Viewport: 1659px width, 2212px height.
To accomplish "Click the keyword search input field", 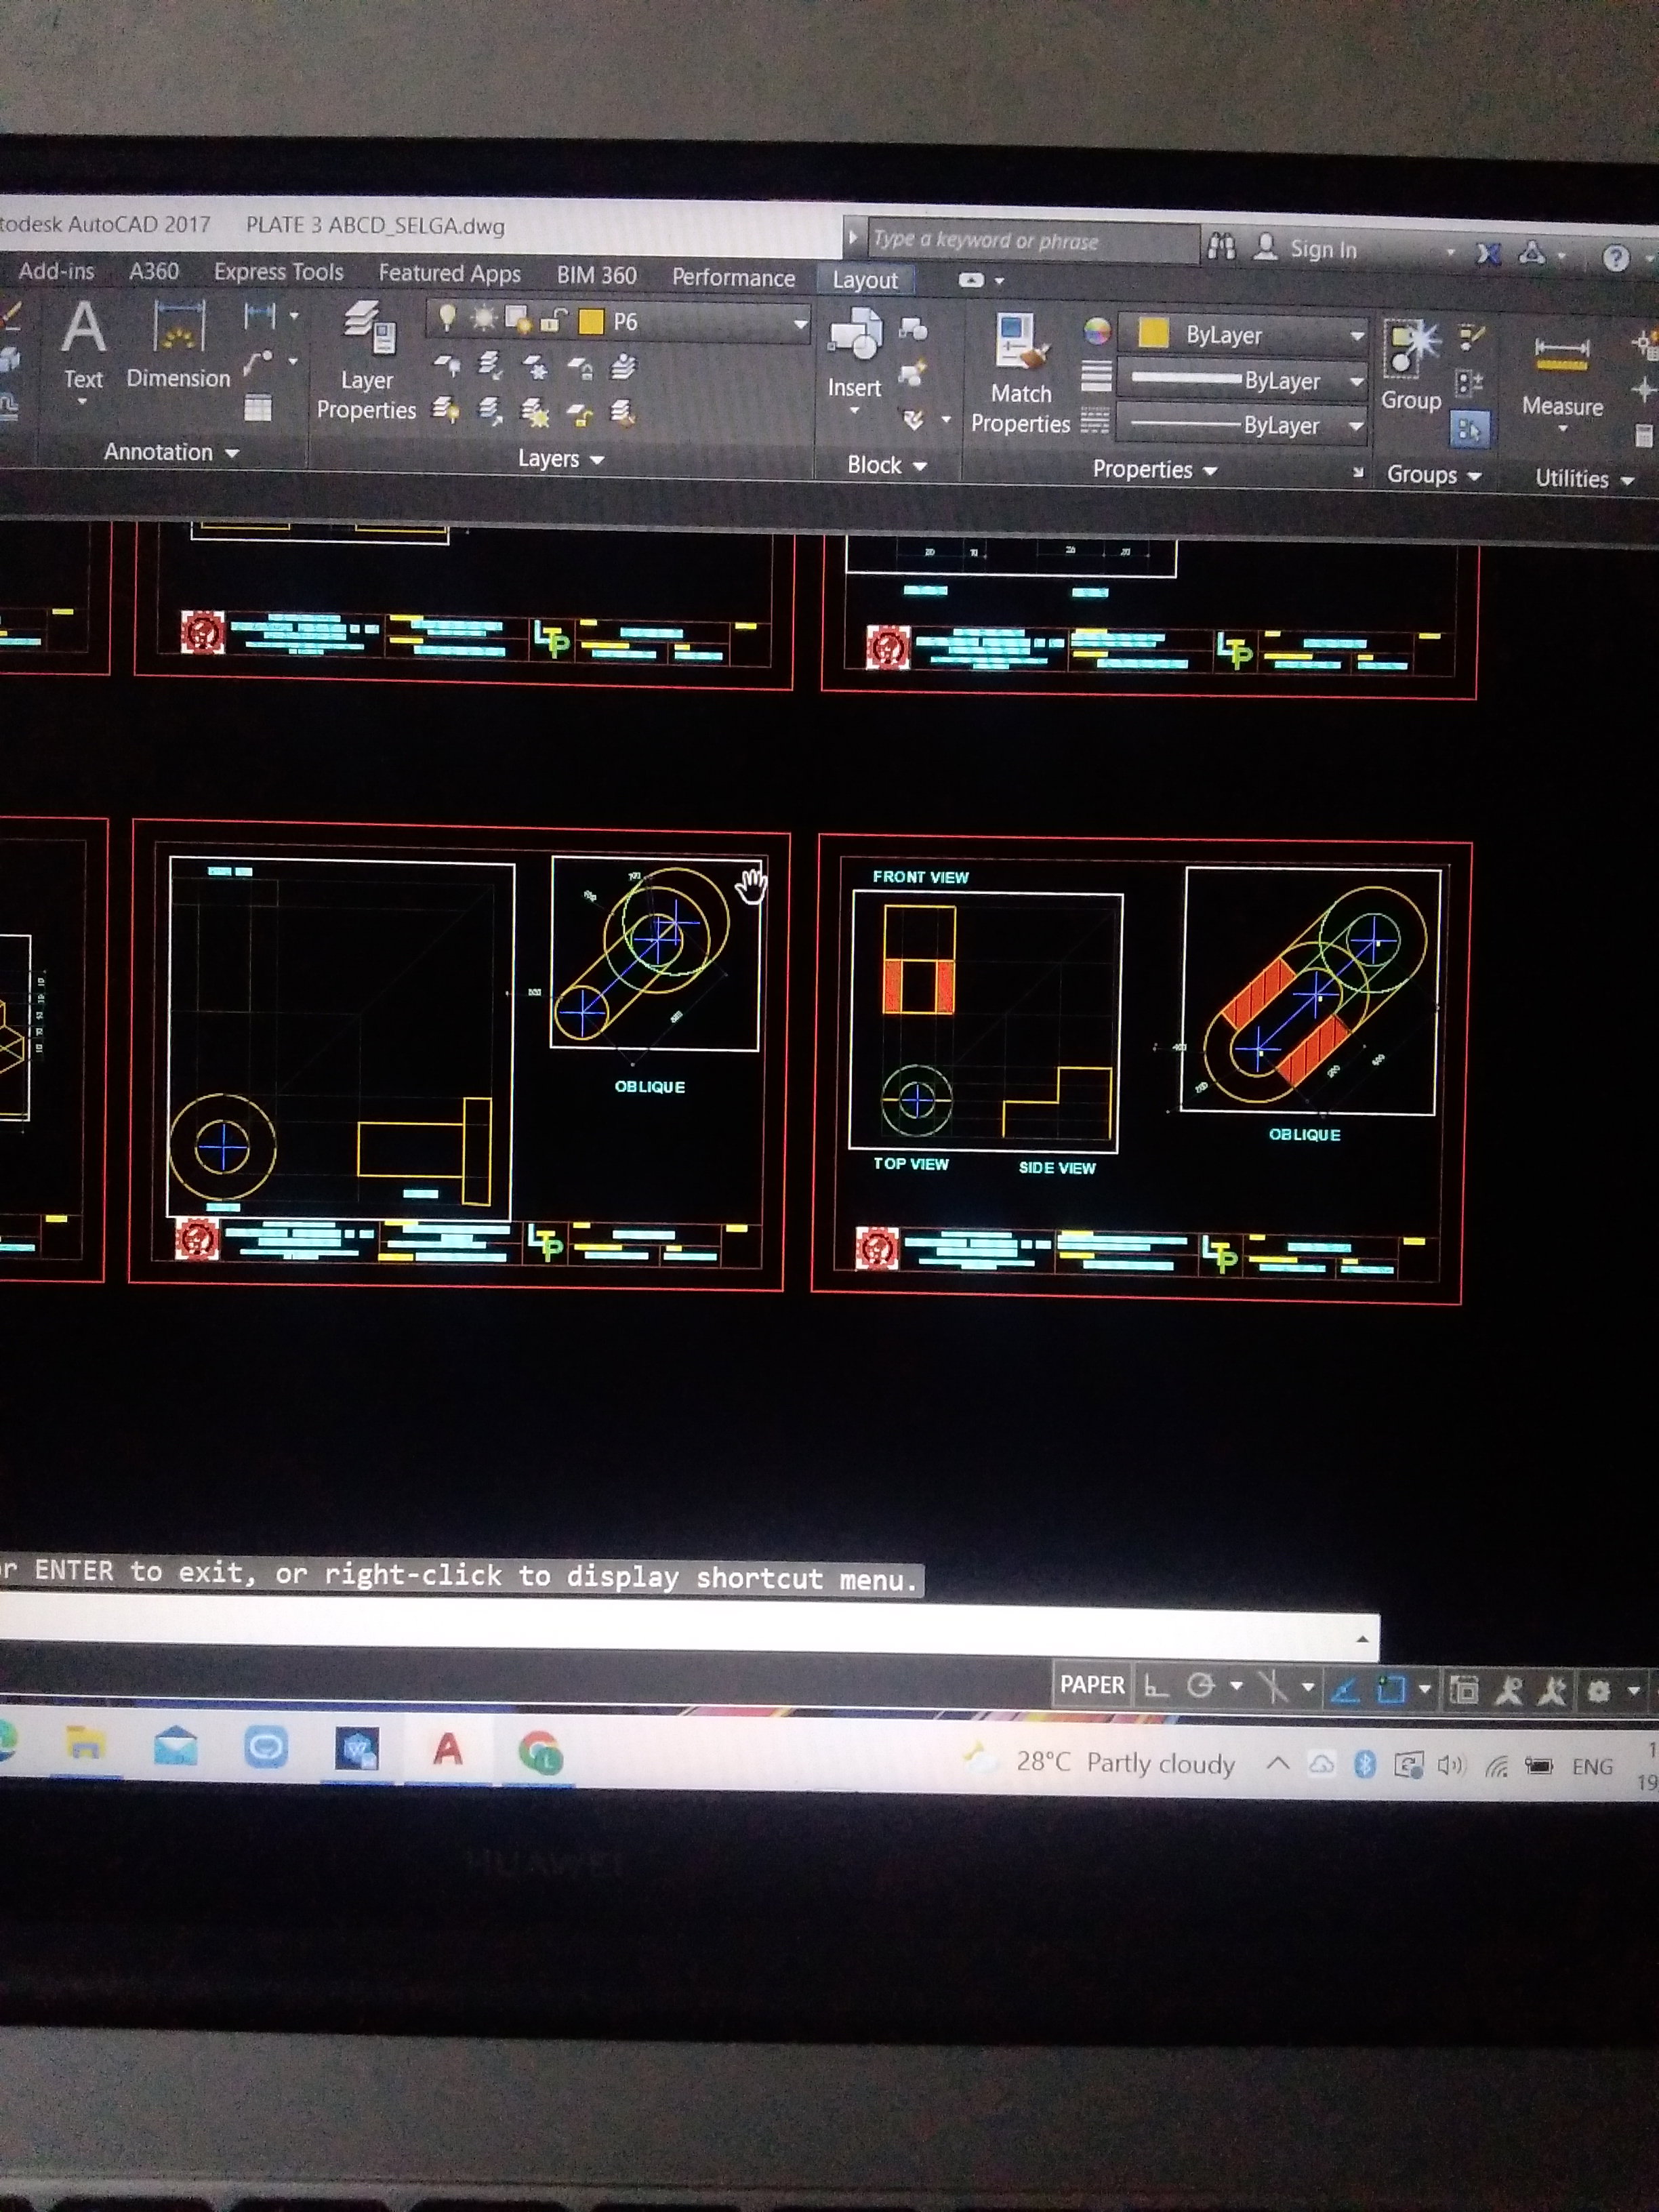I will click(1033, 241).
